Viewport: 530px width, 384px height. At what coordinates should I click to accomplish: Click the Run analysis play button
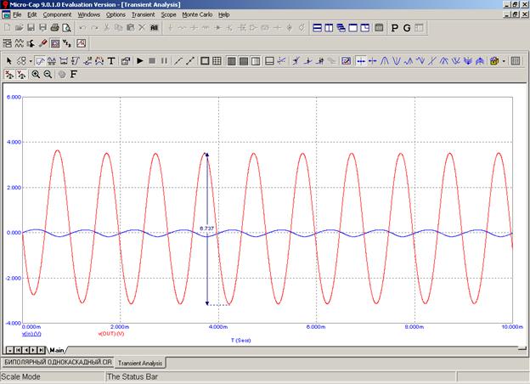tap(141, 61)
